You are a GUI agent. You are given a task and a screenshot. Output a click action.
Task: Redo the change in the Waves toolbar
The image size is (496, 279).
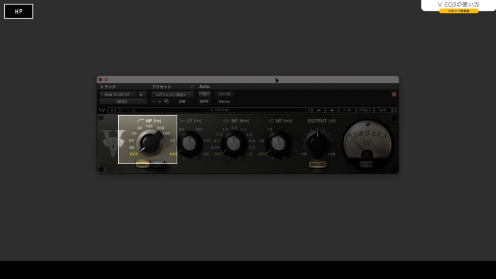tap(127, 110)
